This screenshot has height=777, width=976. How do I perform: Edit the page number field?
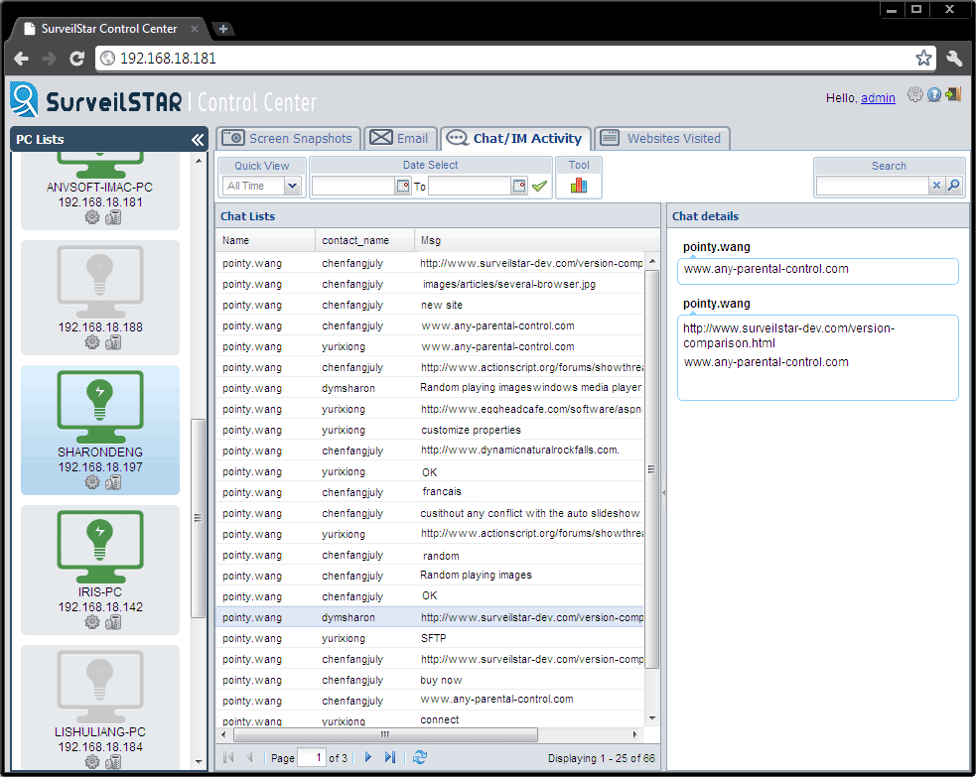312,757
